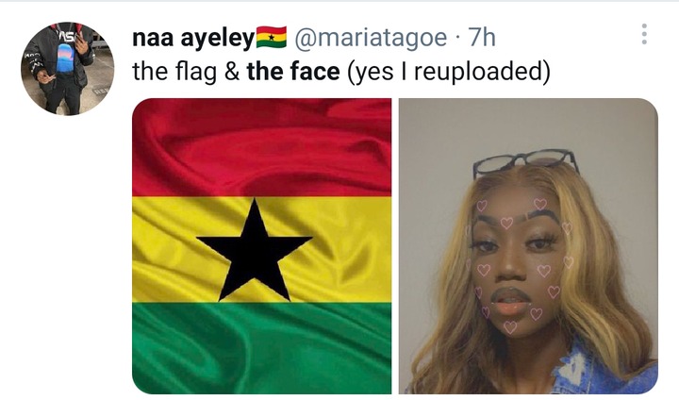Screen dimensions: 679x400
Task: Click the denim jacket in the selfie
Action: click(604, 372)
